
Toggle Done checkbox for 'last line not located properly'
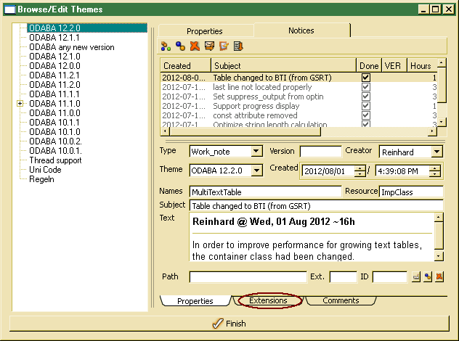click(x=366, y=86)
